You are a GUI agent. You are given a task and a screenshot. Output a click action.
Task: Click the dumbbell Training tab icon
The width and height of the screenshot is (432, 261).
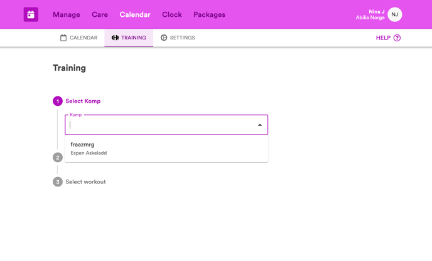point(115,38)
